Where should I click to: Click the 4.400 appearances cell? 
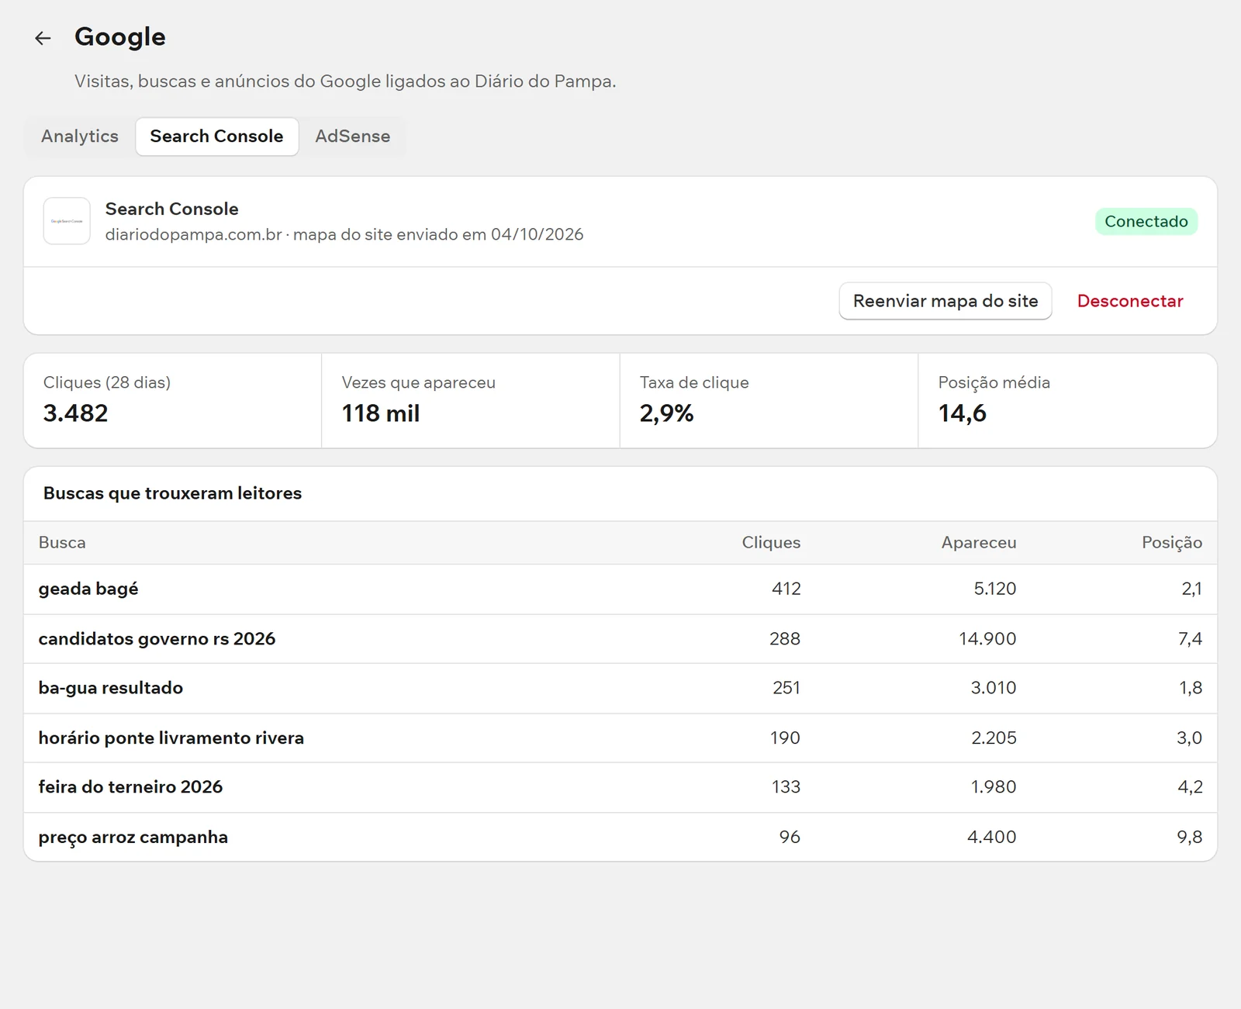991,838
